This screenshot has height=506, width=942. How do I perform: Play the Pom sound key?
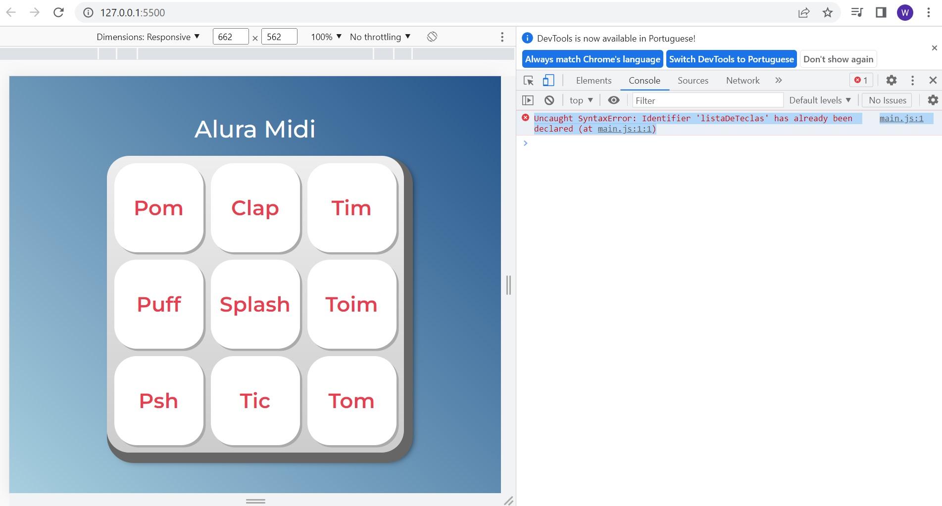click(159, 208)
